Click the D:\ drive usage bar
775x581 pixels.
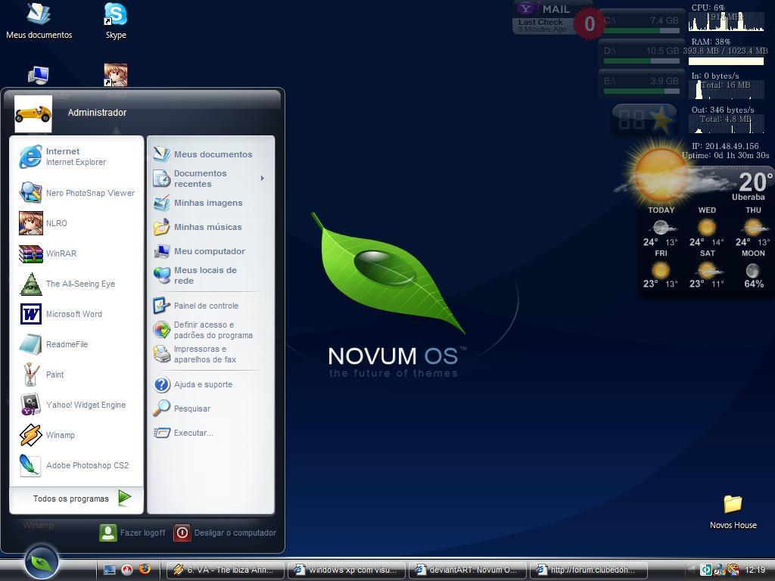pos(642,61)
